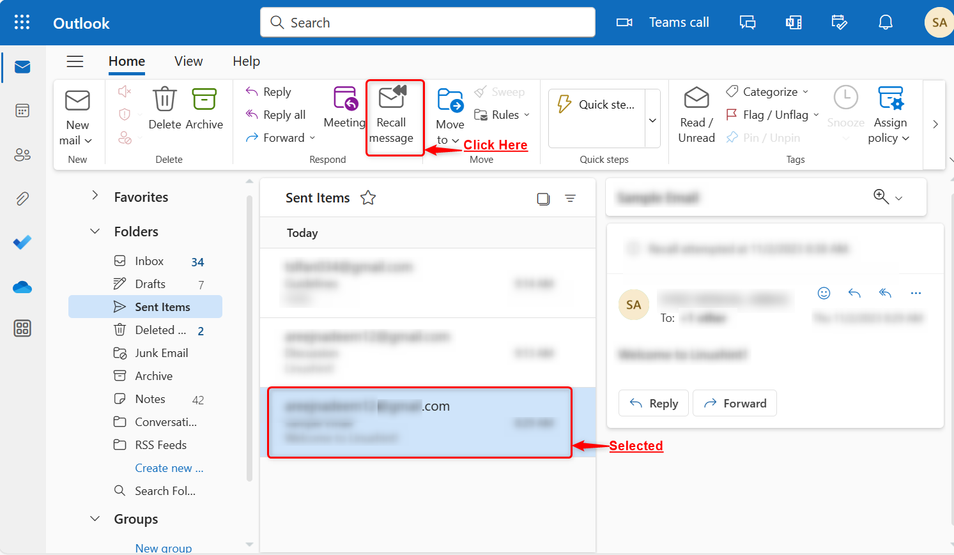Open the message list filter icon
The height and width of the screenshot is (555, 954).
571,199
